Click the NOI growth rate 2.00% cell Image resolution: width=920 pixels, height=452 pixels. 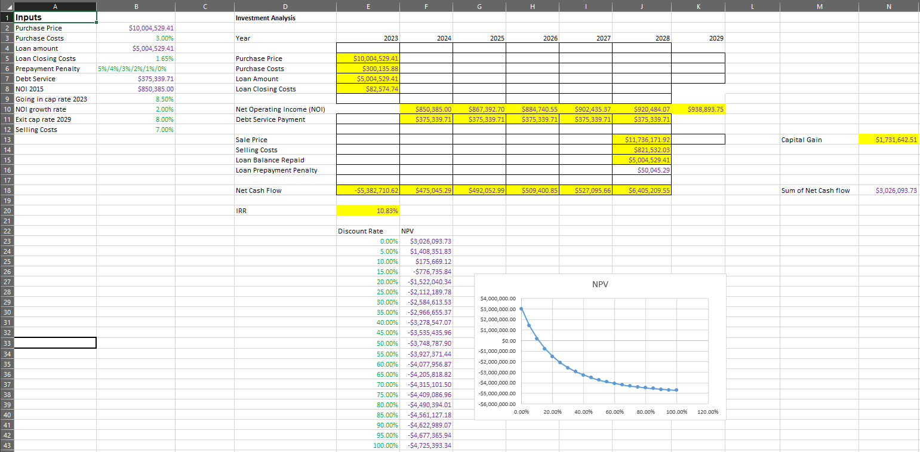(x=136, y=109)
